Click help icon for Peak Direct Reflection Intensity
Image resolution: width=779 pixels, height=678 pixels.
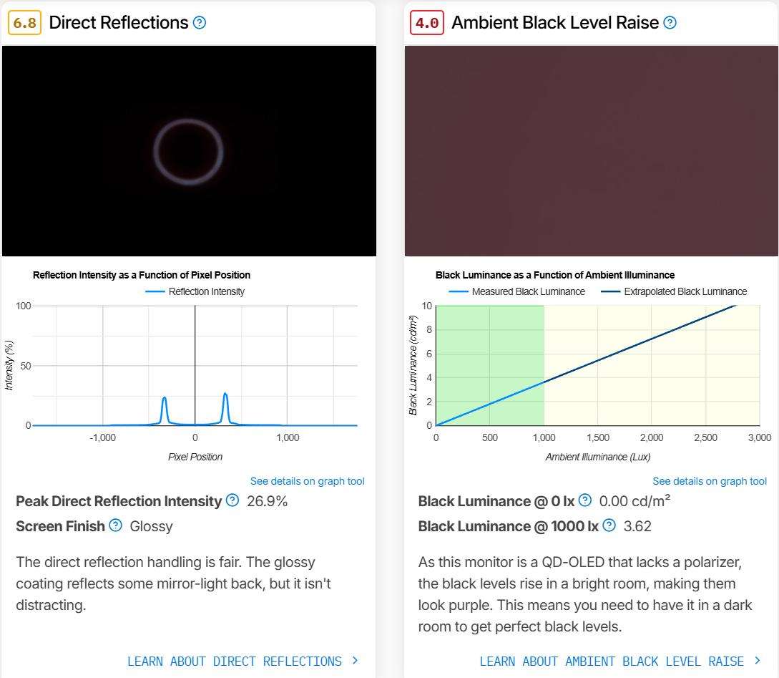[232, 500]
